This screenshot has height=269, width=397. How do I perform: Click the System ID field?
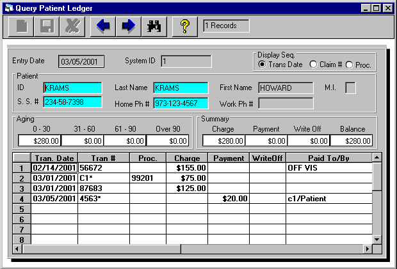point(186,61)
